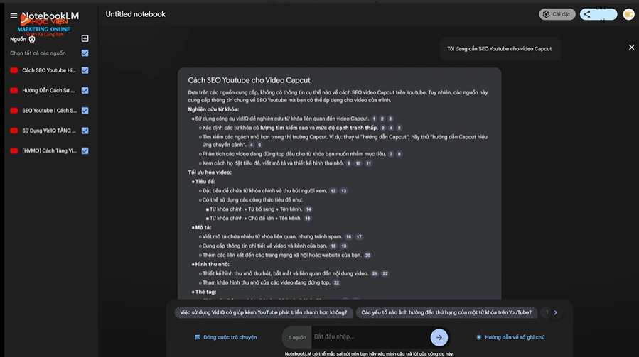The image size is (639, 357).
Task: Click the Nghiên cứu từ khóa heading
Action: point(213,109)
